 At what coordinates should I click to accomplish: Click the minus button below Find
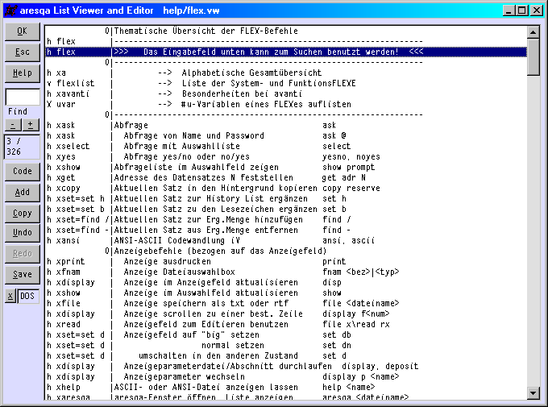(13, 125)
